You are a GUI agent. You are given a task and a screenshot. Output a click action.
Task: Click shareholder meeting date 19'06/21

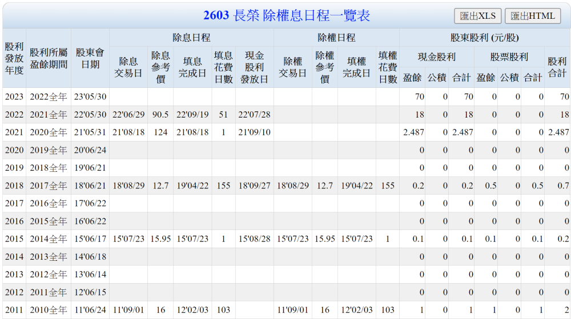coord(90,168)
